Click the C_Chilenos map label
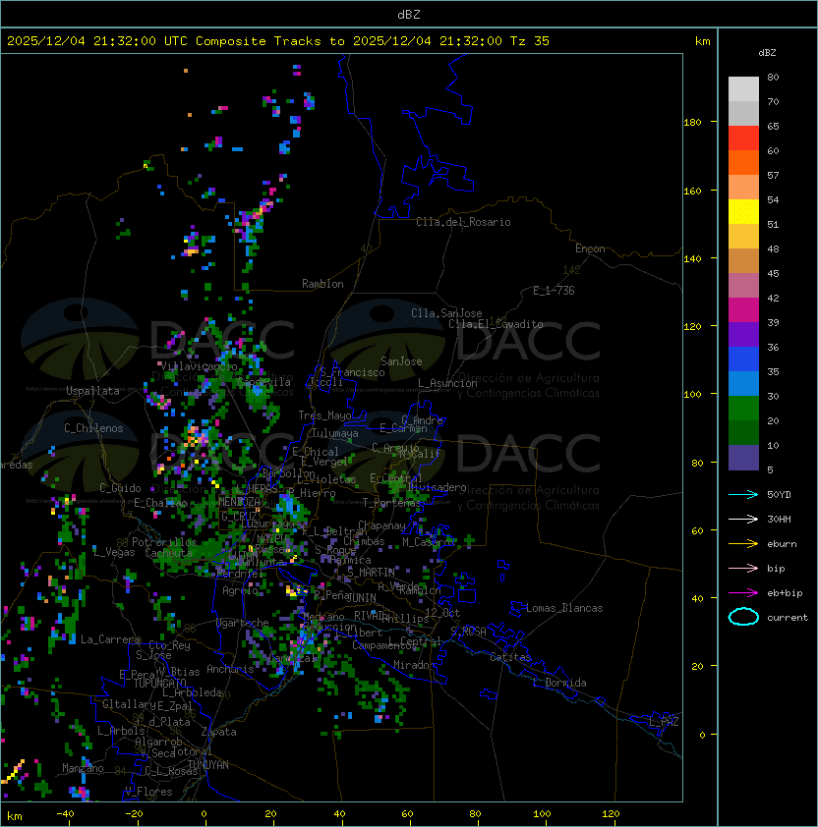The height and width of the screenshot is (827, 818). point(93,428)
